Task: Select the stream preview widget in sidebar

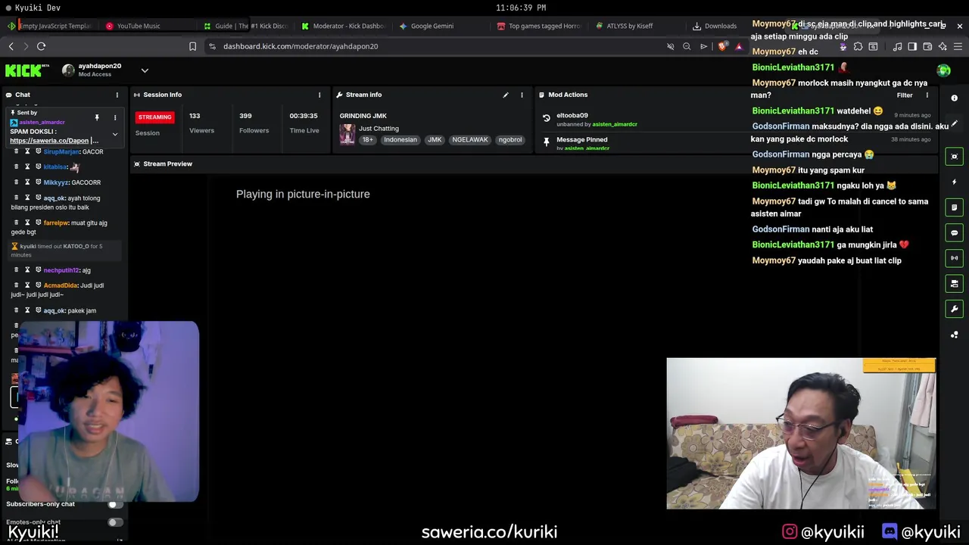Action: pyautogui.click(x=954, y=157)
